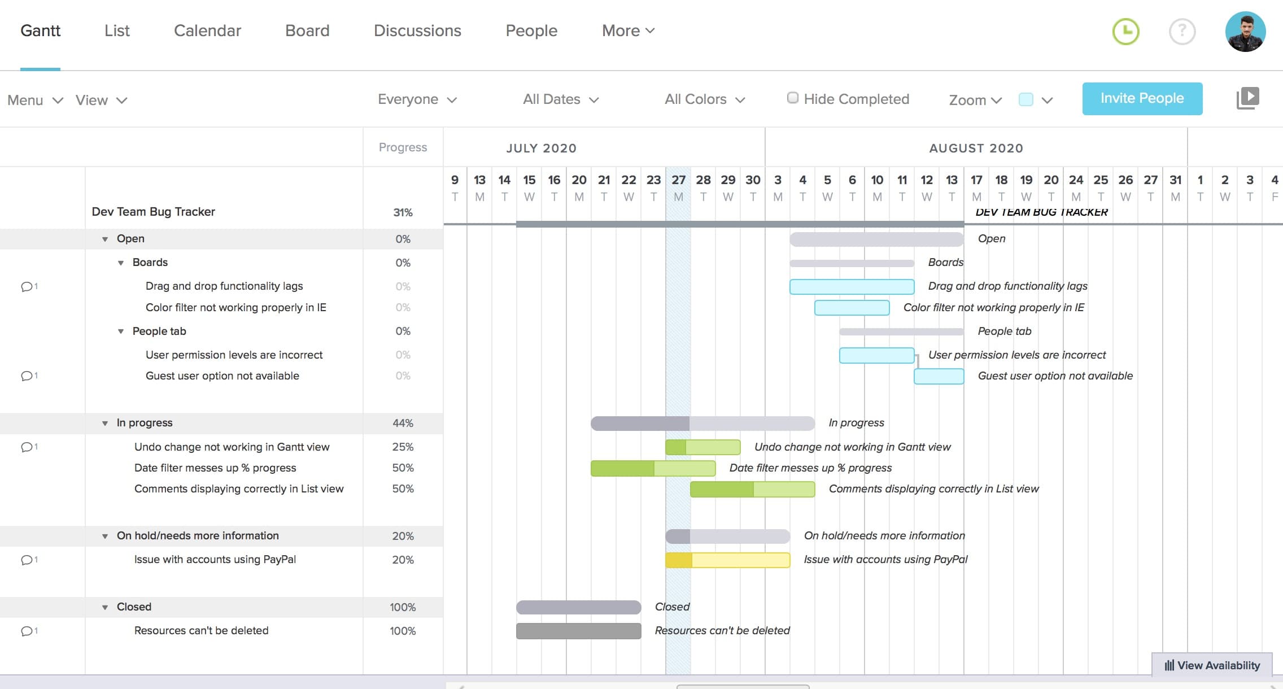The width and height of the screenshot is (1283, 689).
Task: Click the help question mark icon
Action: (x=1183, y=33)
